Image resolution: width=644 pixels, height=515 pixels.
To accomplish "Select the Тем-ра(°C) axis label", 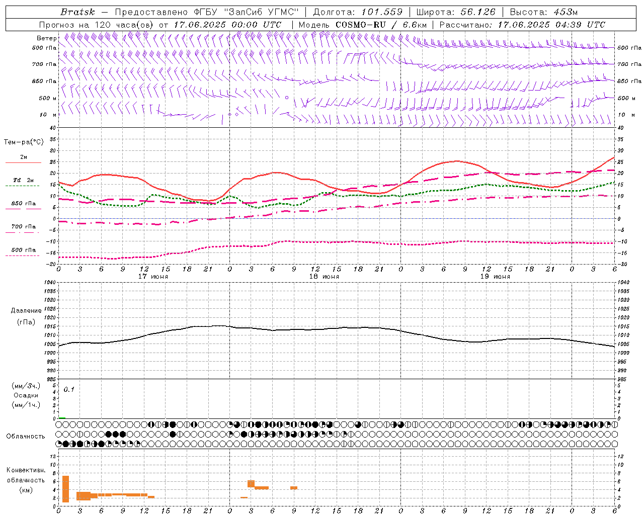I will (24, 142).
